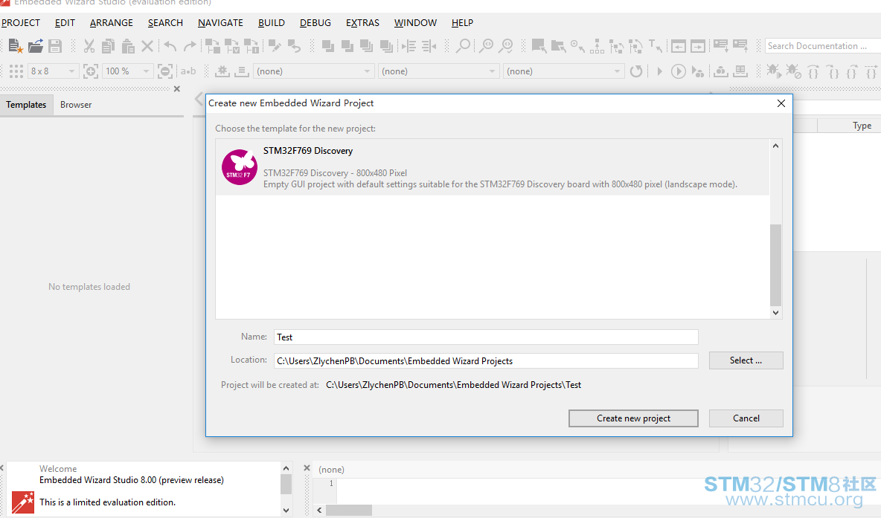Click the Zoom in icon beside grid size
Image resolution: width=881 pixels, height=518 pixels.
pyautogui.click(x=90, y=71)
